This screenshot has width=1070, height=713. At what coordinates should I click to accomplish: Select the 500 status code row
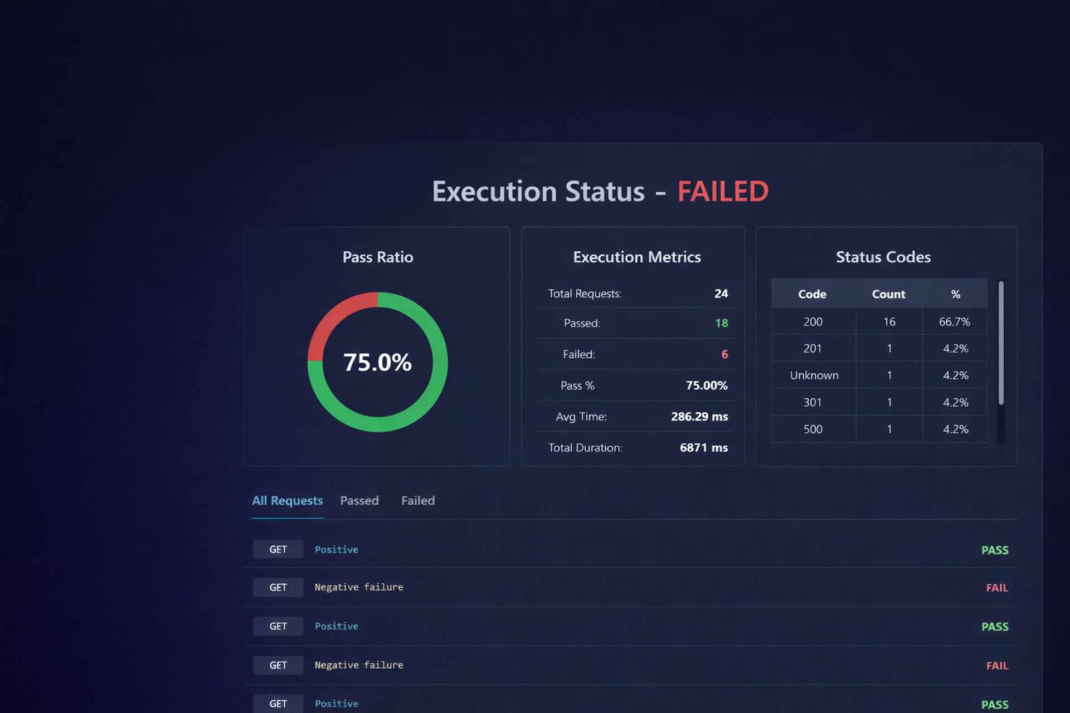click(x=813, y=429)
